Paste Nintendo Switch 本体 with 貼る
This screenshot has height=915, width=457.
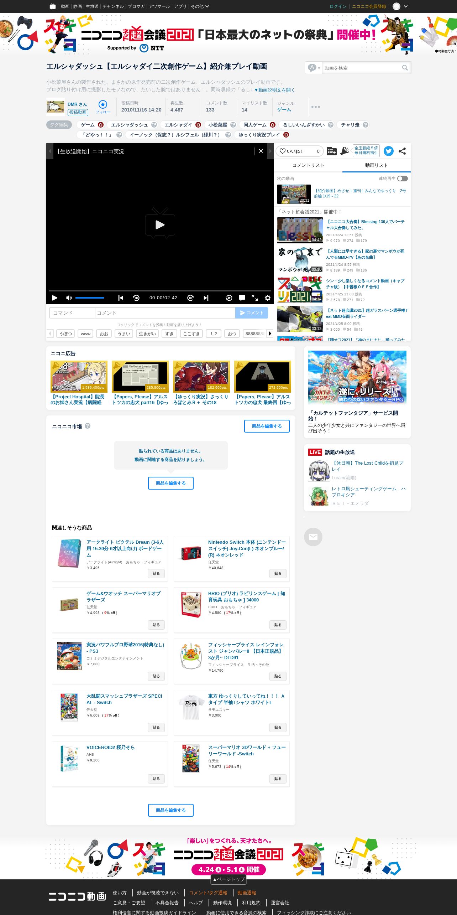[x=278, y=573]
